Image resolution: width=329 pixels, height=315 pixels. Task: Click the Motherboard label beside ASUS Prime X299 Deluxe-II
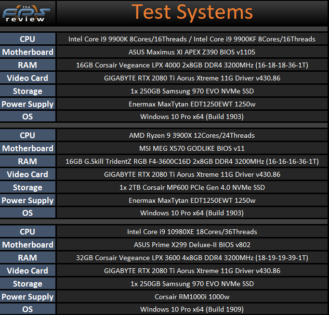(27, 245)
